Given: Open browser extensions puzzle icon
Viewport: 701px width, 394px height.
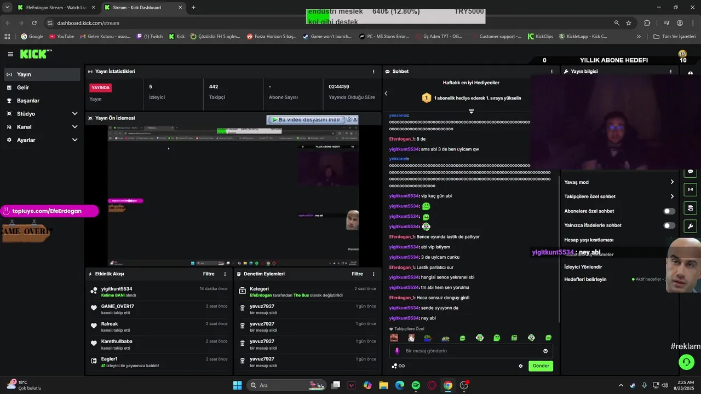Looking at the screenshot, I should click(x=647, y=23).
